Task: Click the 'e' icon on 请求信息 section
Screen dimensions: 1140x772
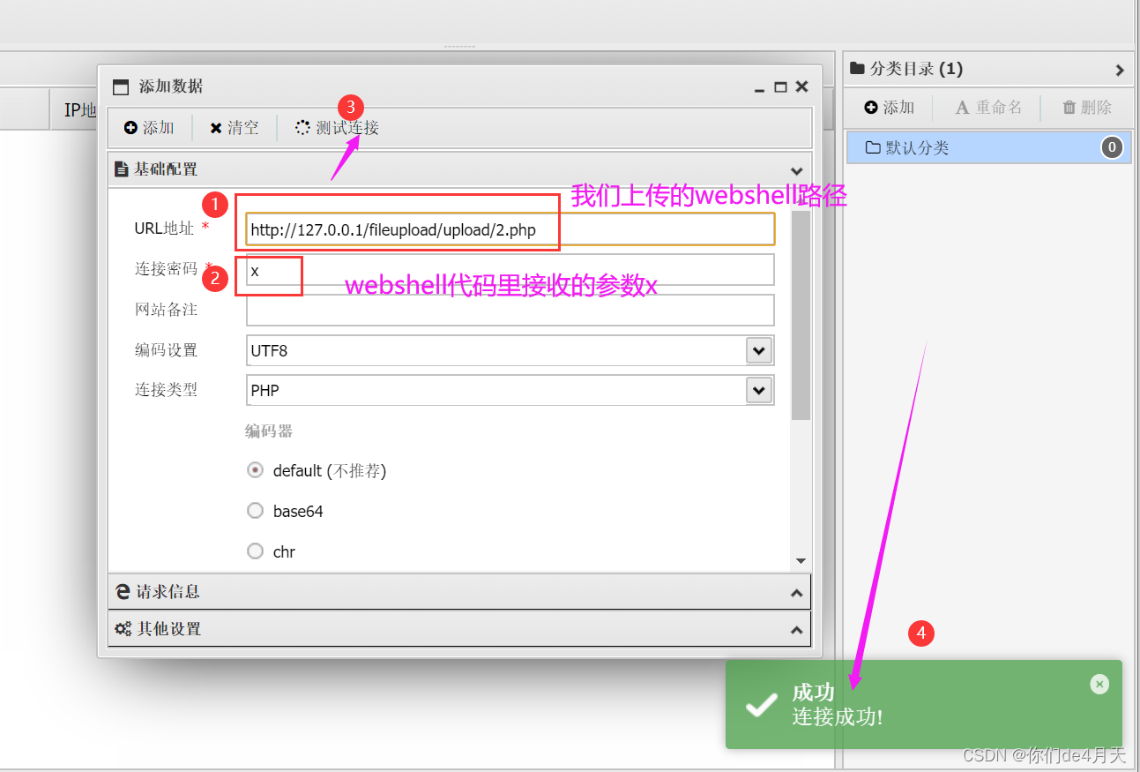Action: click(x=122, y=591)
